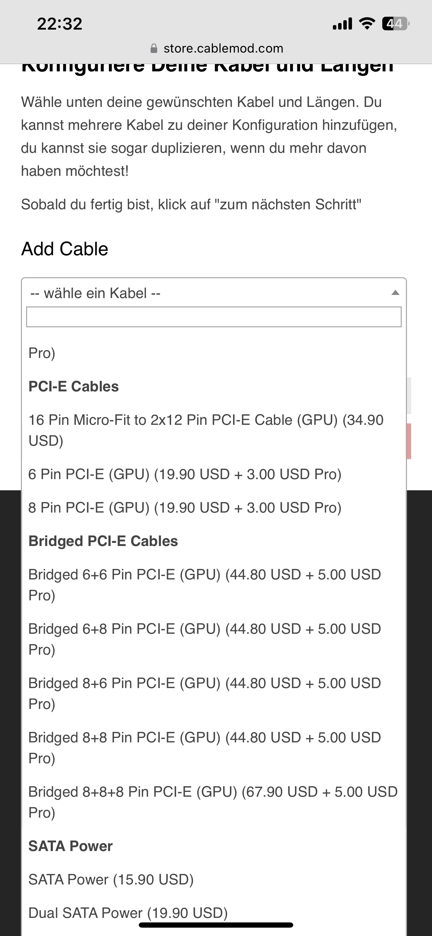Click the dropdown search input field

pyautogui.click(x=214, y=317)
